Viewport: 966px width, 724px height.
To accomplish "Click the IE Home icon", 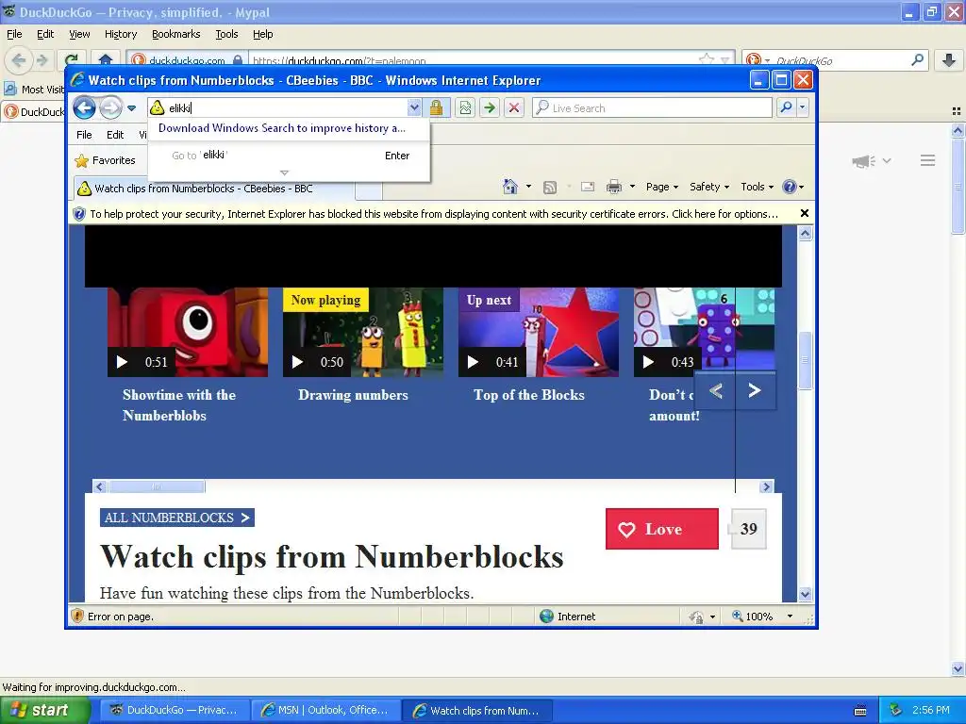I will point(509,187).
